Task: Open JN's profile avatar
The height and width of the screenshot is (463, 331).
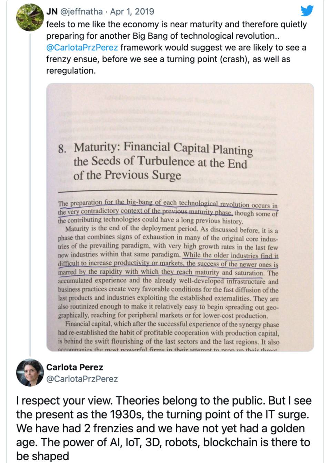Action: pos(30,17)
